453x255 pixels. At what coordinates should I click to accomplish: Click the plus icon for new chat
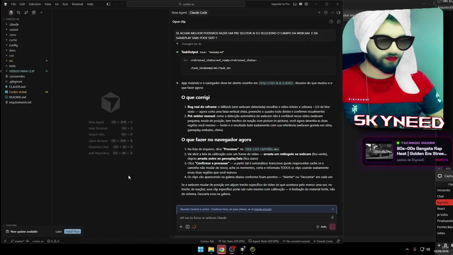click(x=319, y=12)
